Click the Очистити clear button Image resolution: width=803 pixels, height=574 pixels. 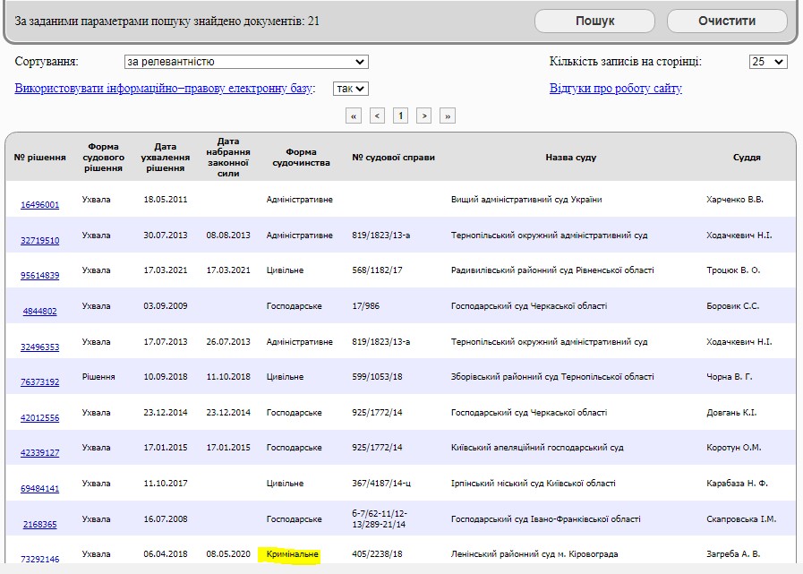(729, 21)
